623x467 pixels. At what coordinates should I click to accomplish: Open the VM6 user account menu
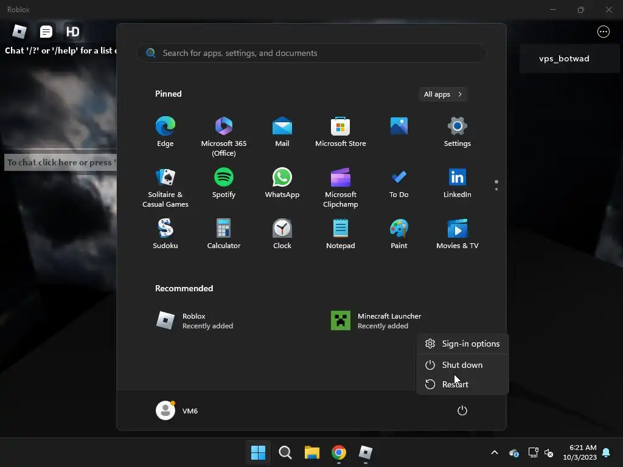pyautogui.click(x=177, y=410)
